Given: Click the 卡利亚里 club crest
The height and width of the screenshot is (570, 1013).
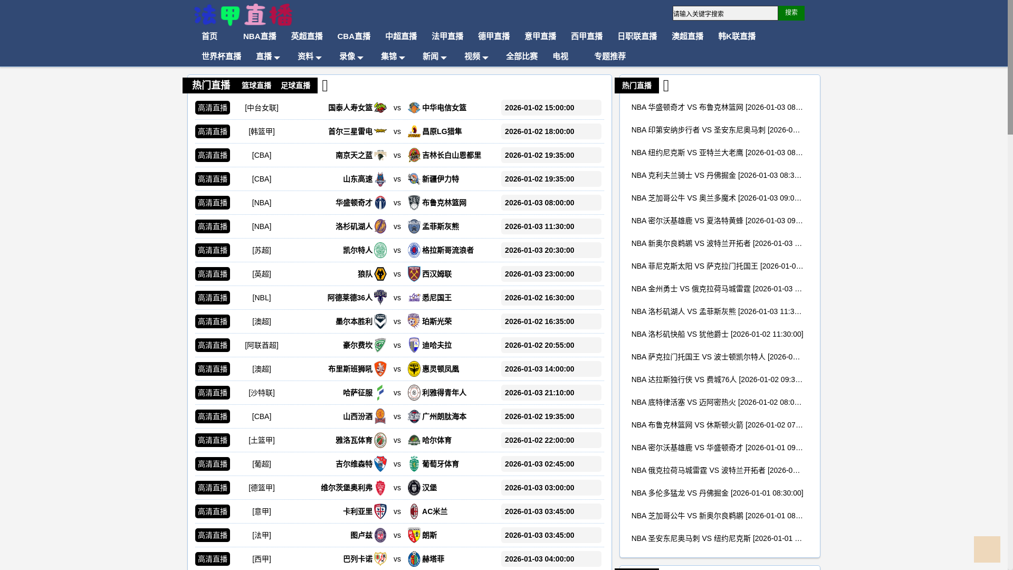Looking at the screenshot, I should pyautogui.click(x=380, y=511).
